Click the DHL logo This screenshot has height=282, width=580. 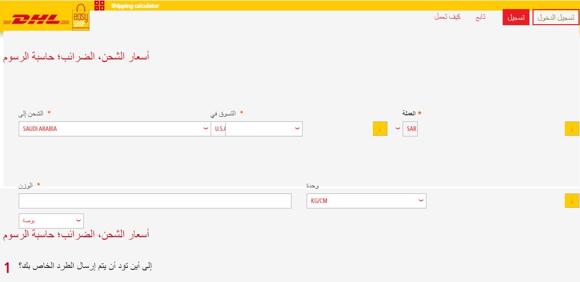pos(36,20)
